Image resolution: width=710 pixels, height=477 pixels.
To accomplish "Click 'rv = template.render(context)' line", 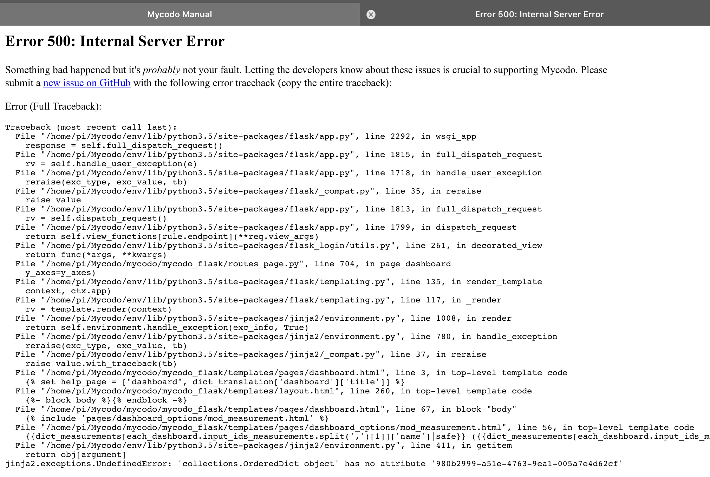I will pos(98,309).
